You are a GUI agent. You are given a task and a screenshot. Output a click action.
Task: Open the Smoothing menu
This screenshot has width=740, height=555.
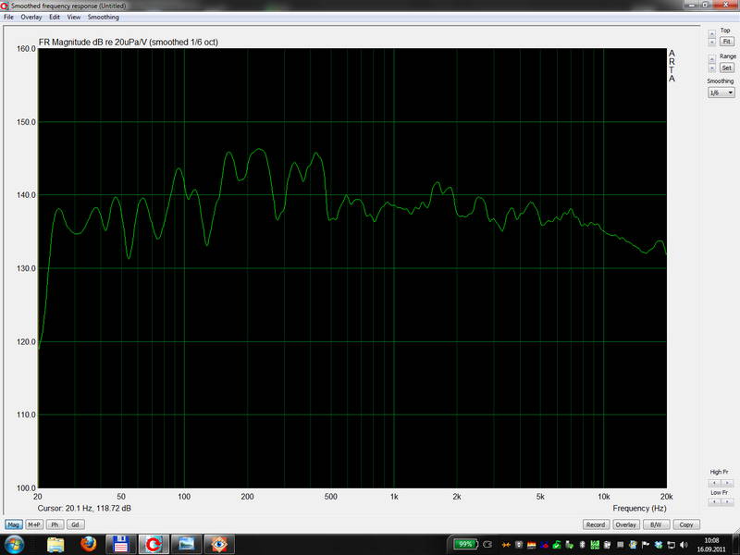click(x=104, y=17)
